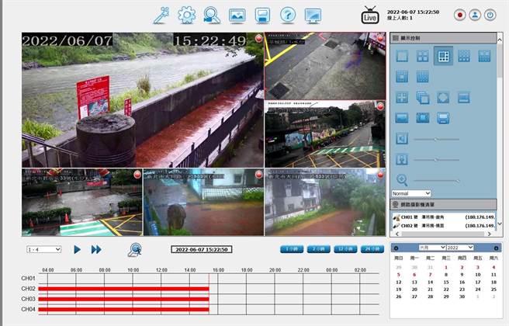This screenshot has height=326, width=509.
Task: Open the 2022 year dropdown in calendar
Action: pyautogui.click(x=459, y=247)
